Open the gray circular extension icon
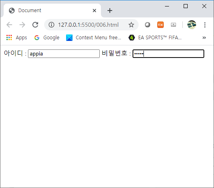This screenshot has width=214, height=188. [x=148, y=25]
